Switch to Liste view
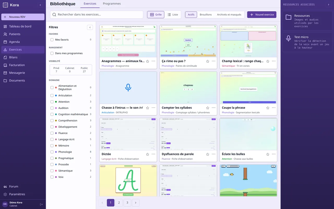334x209 pixels. (x=172, y=15)
